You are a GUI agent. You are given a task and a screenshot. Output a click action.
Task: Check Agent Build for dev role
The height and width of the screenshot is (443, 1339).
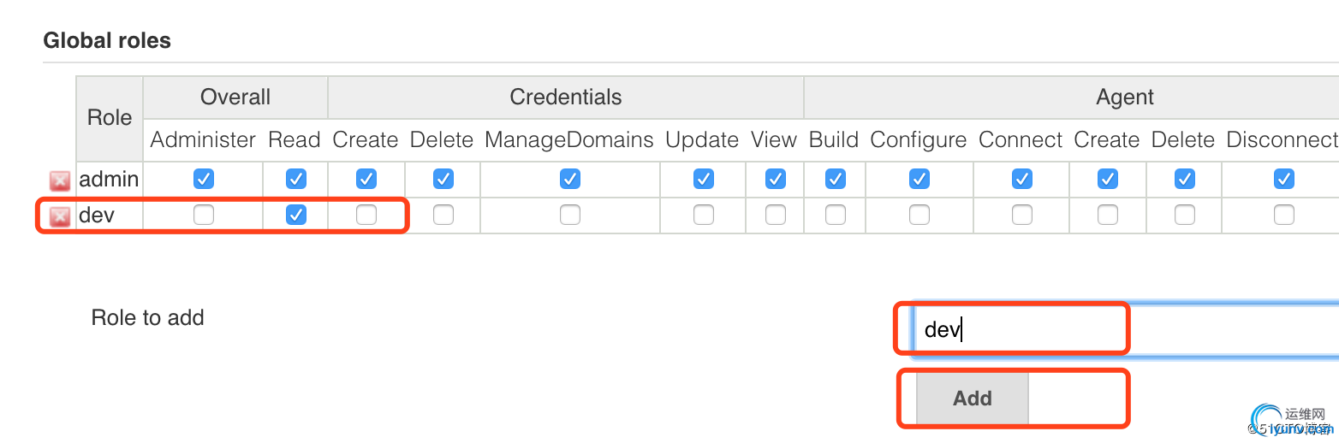point(835,215)
